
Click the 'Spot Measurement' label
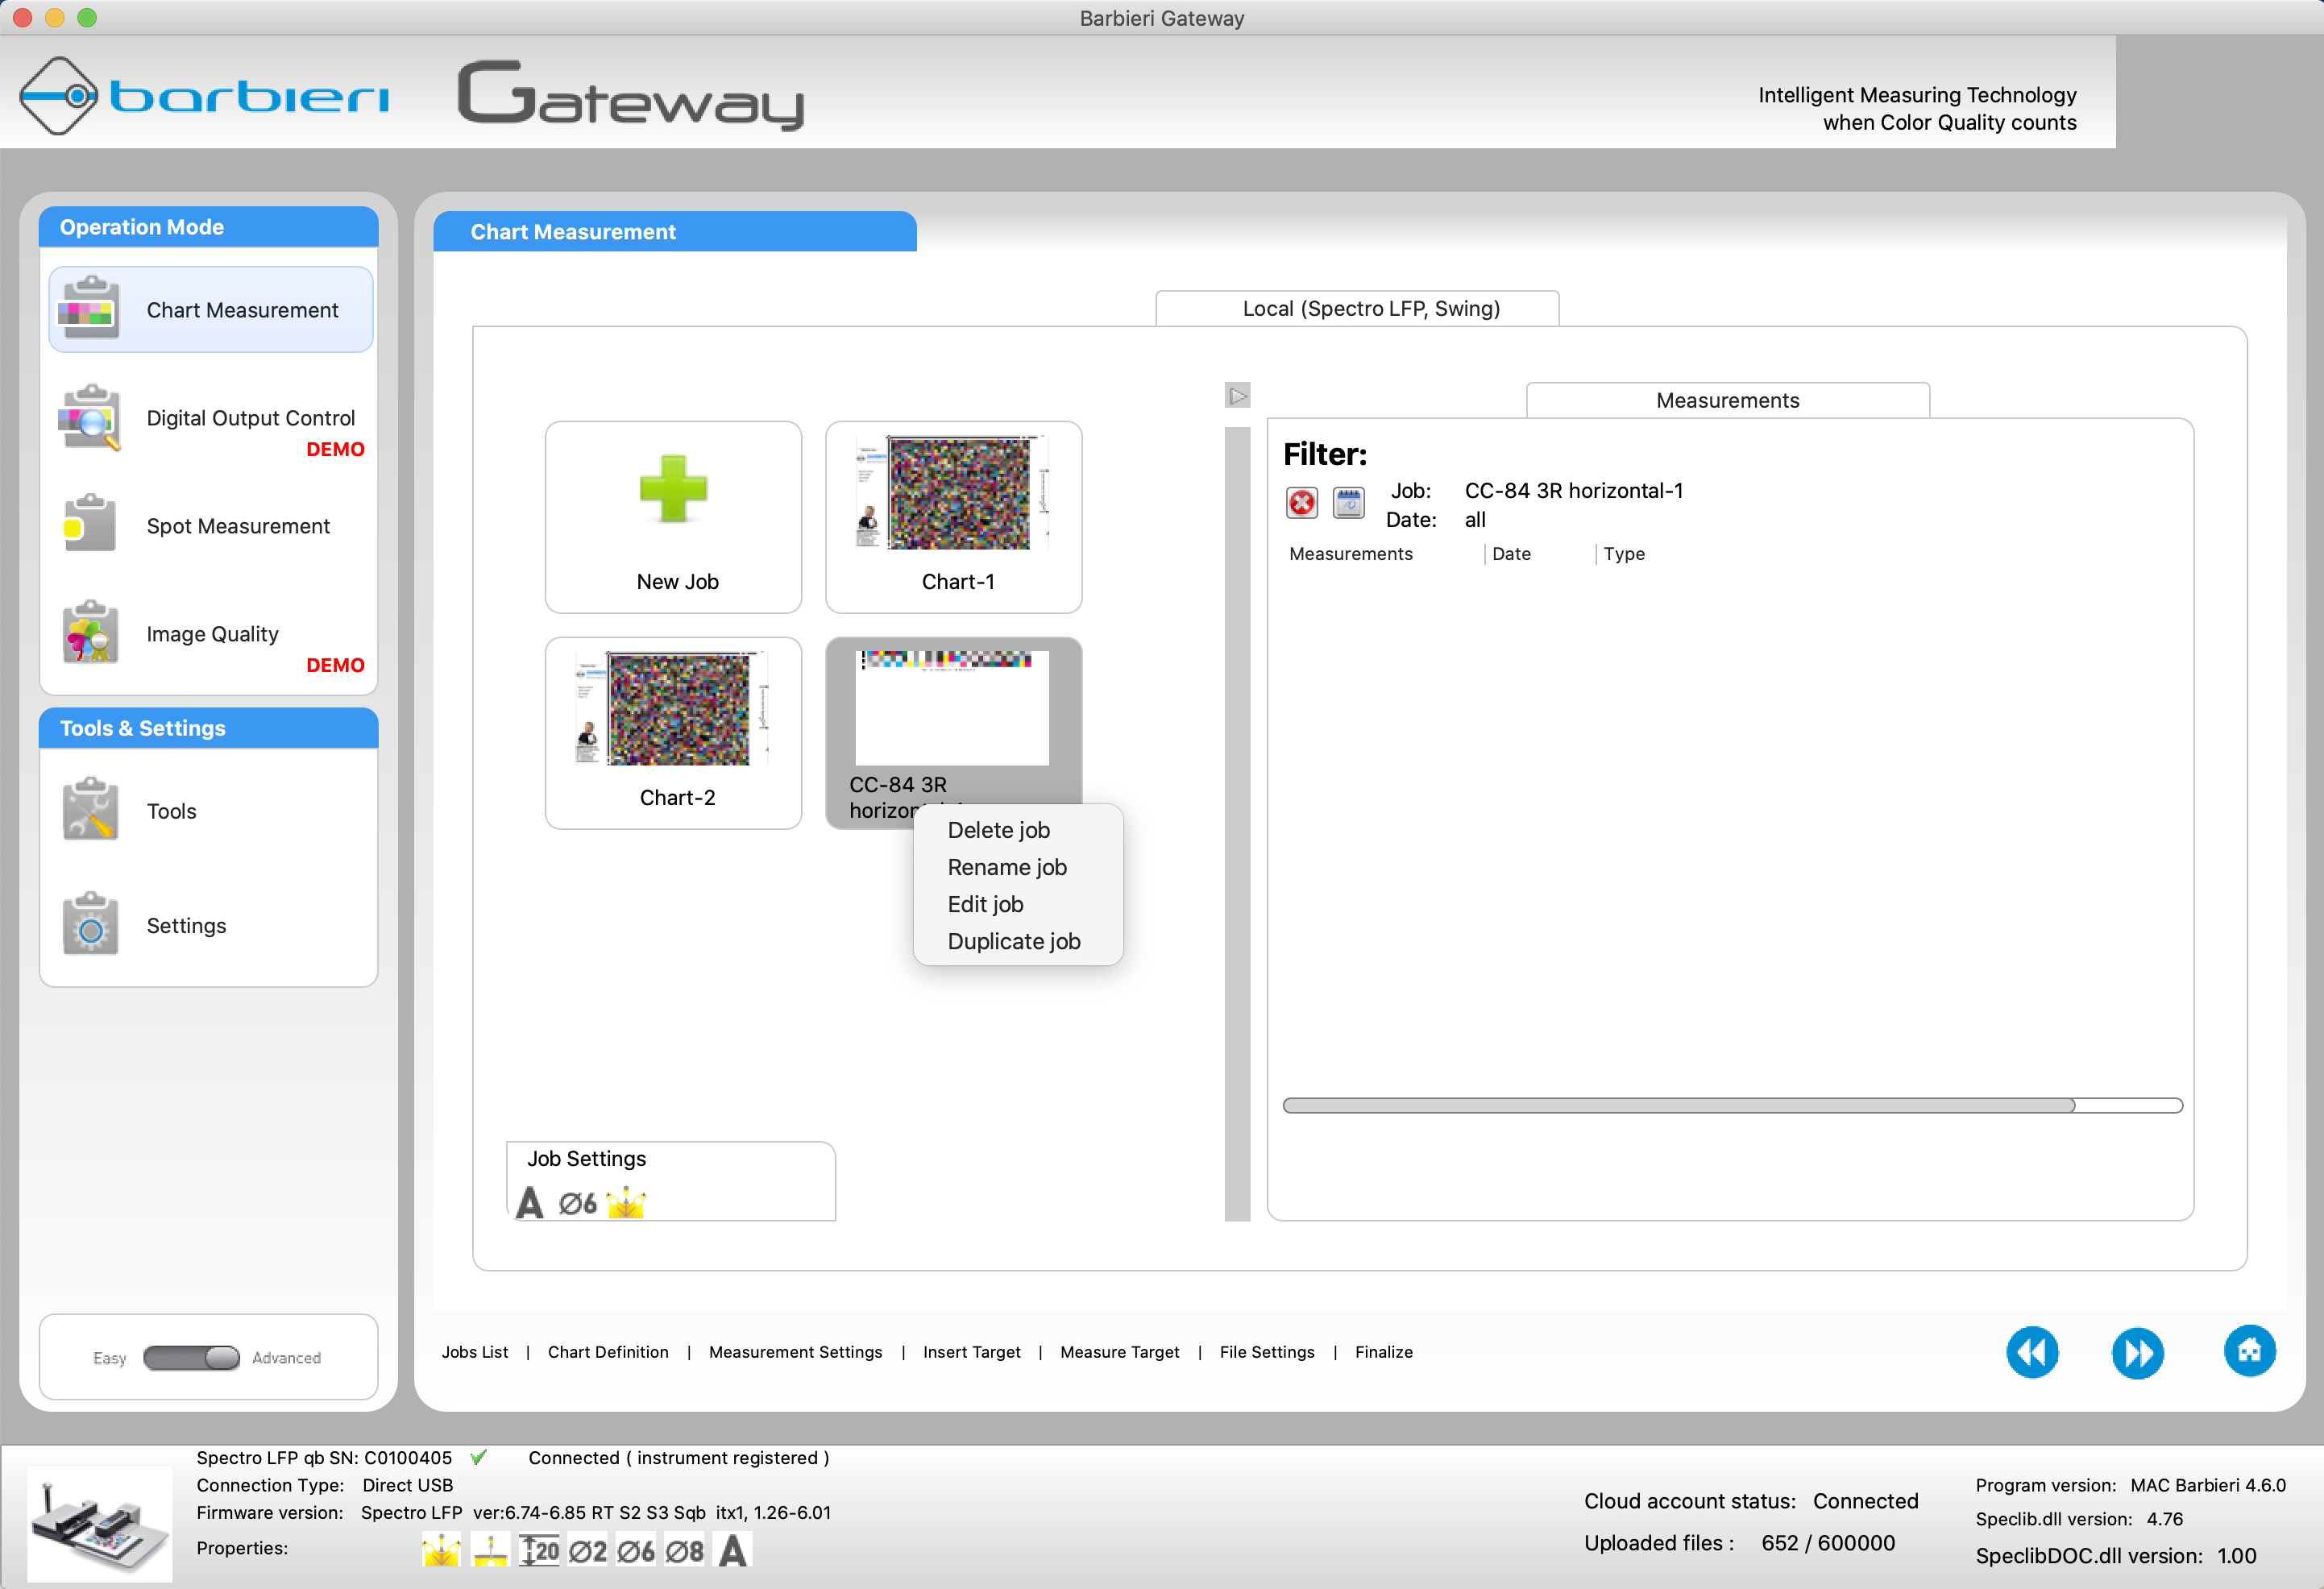238,526
